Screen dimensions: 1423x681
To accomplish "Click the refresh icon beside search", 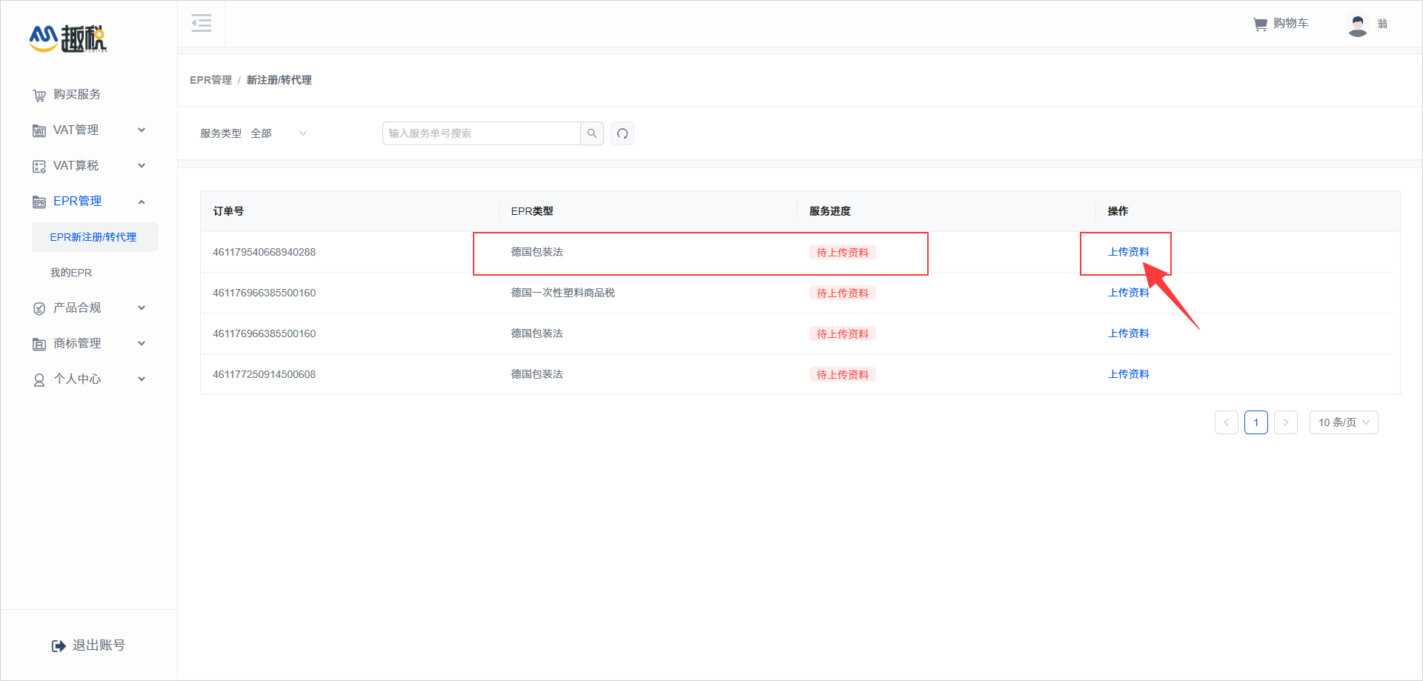I will [x=623, y=133].
